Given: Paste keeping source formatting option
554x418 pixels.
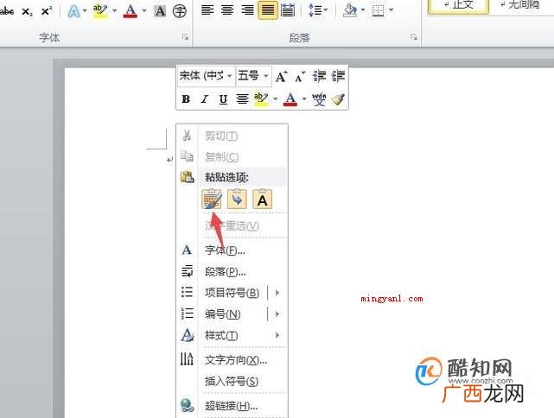Looking at the screenshot, I should 212,199.
